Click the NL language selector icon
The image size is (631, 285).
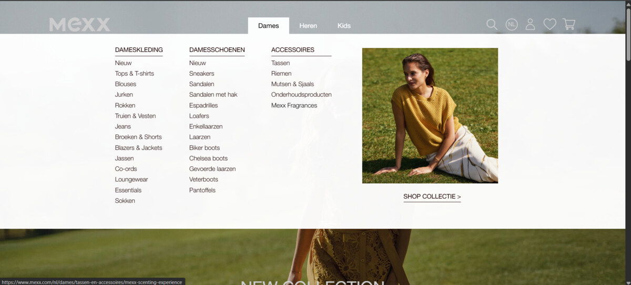coord(511,25)
